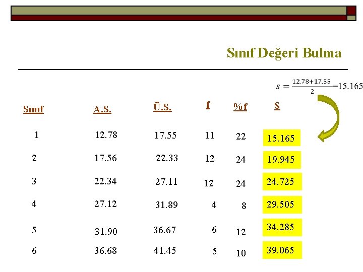The height and width of the screenshot is (272, 363).
Task: Click lower limit value "31.90"
Action: 106,231
